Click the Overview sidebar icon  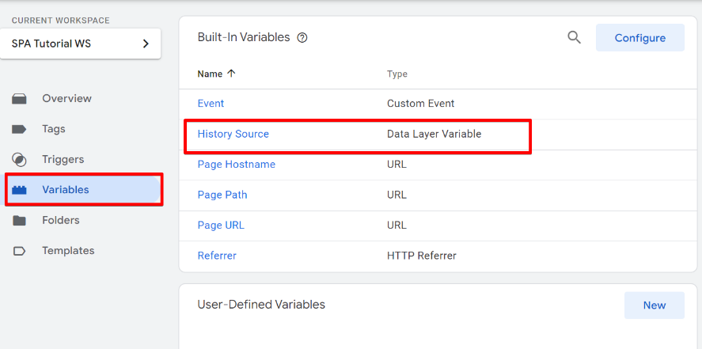19,99
